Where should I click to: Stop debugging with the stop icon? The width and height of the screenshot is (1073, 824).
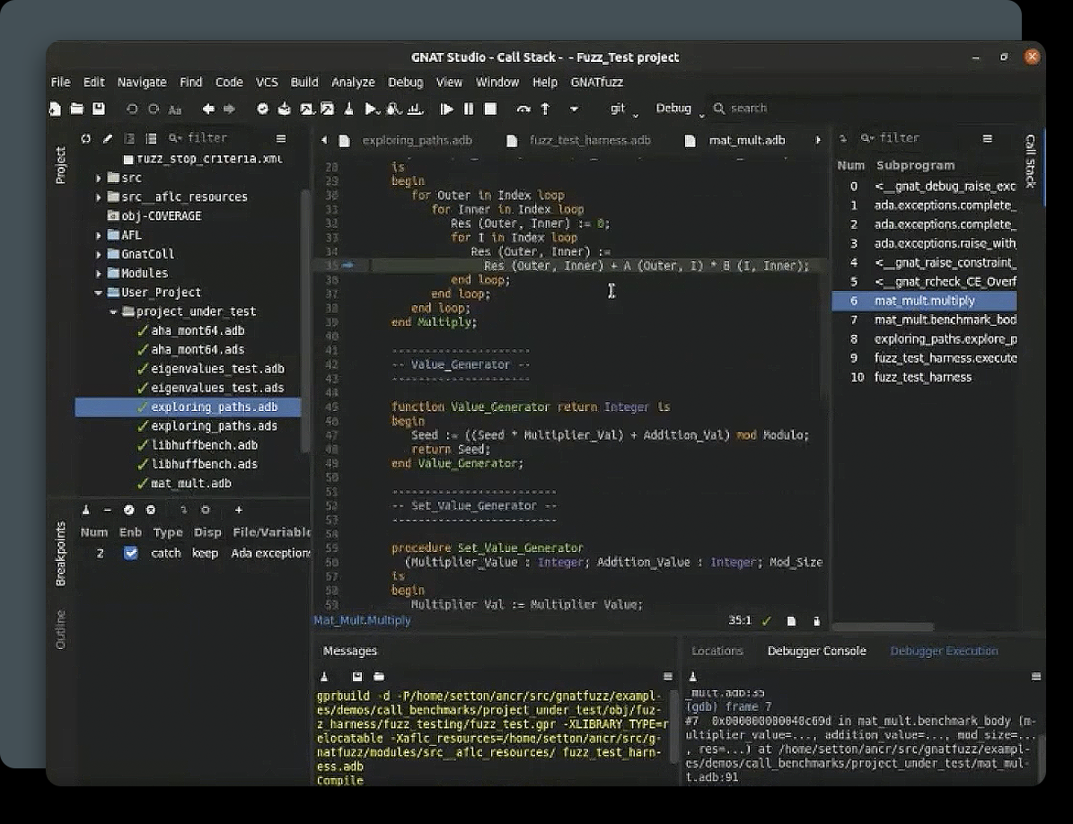click(490, 109)
